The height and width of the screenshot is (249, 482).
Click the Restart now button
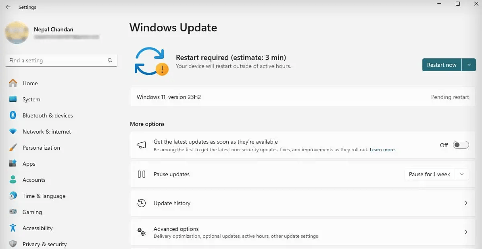tap(441, 65)
